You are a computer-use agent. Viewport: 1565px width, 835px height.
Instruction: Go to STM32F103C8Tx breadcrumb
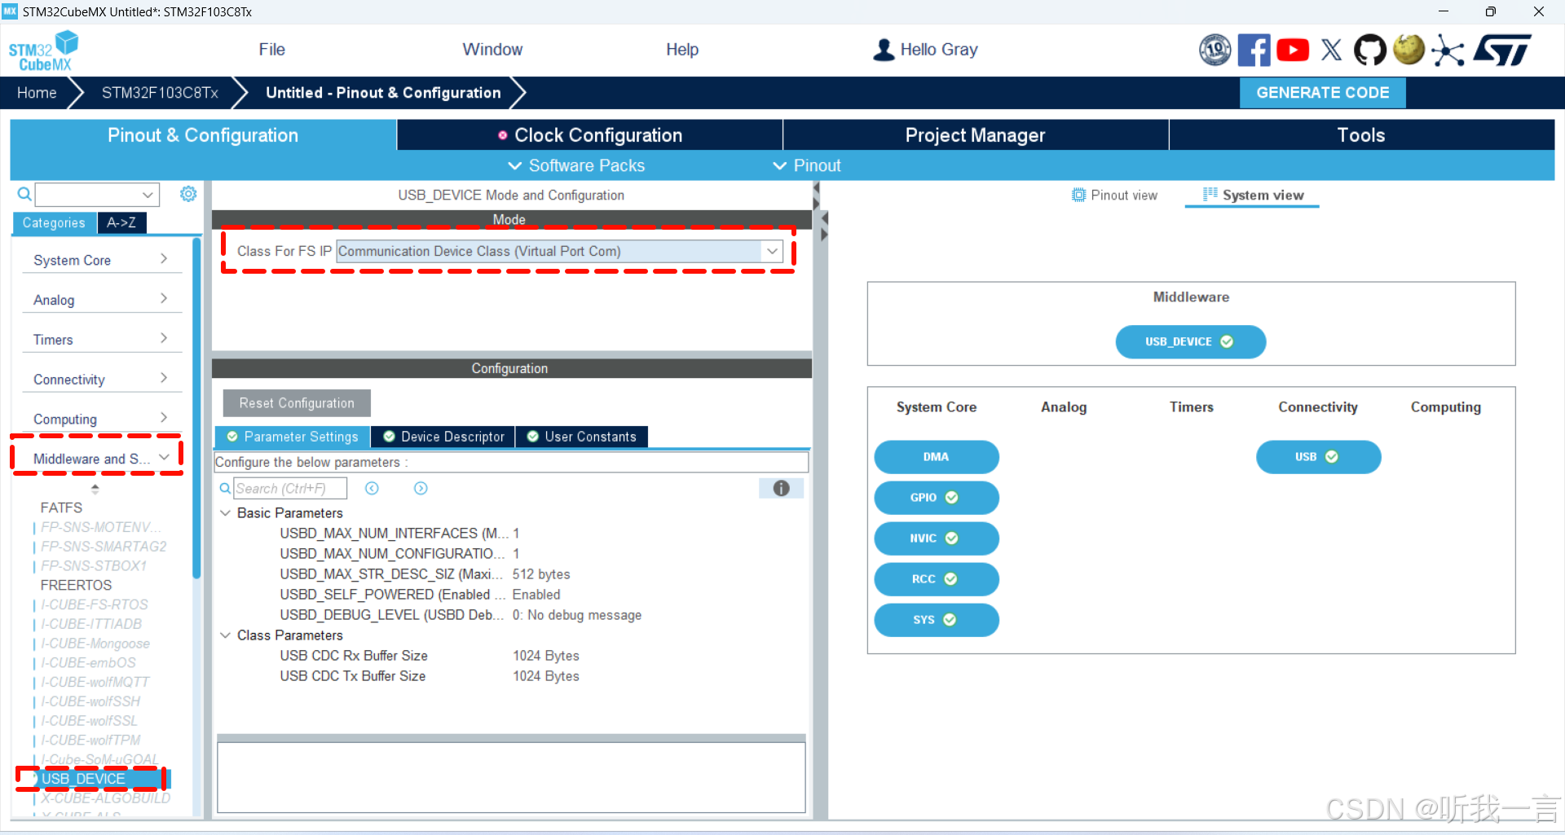160,93
